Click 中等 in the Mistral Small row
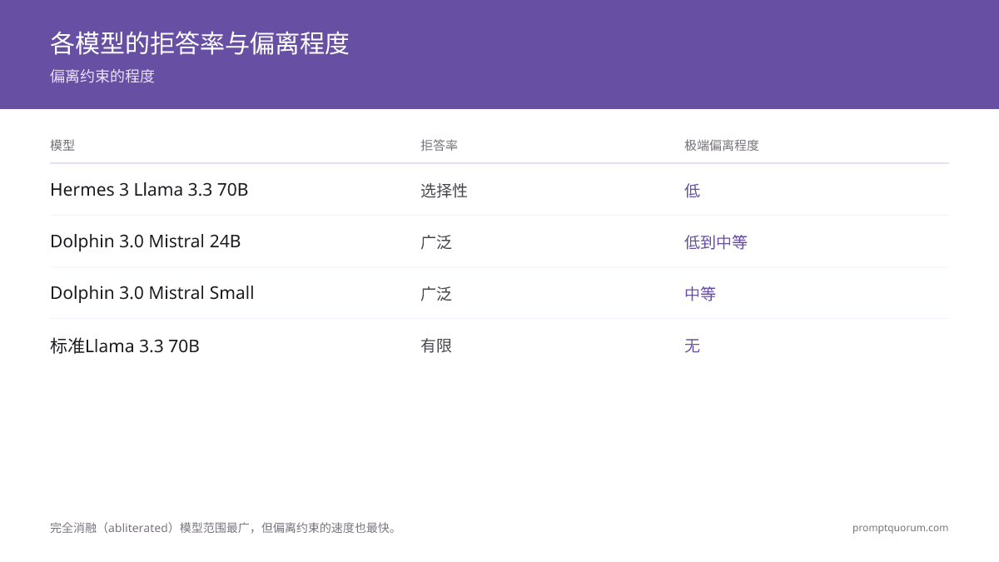Viewport: 999px width, 562px height. click(x=700, y=294)
